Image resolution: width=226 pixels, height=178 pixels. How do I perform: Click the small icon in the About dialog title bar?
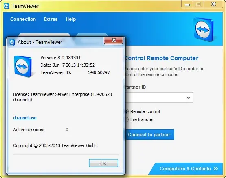coord(12,42)
